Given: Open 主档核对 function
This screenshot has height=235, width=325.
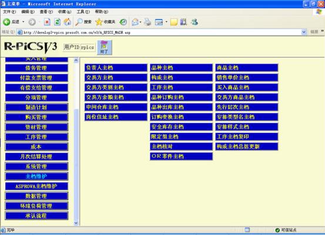Looking at the screenshot, I should pos(182,147).
